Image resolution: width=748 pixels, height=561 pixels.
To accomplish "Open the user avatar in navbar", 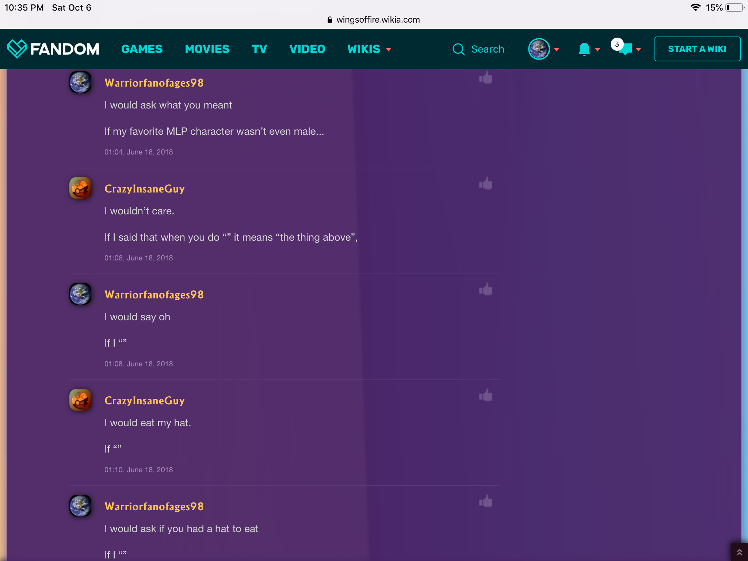I will 539,49.
